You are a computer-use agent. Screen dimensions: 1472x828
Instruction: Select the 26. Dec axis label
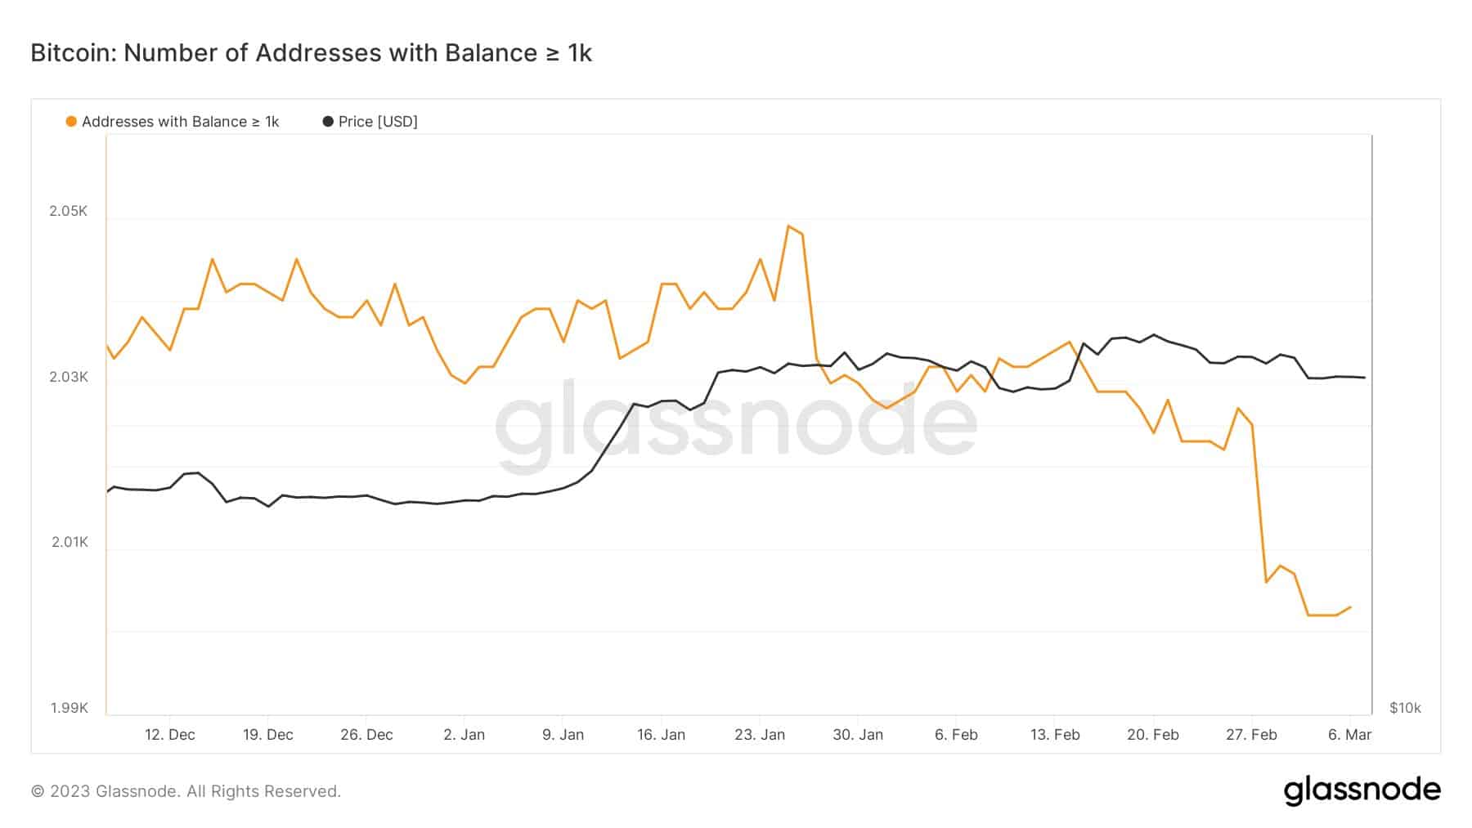pos(366,735)
